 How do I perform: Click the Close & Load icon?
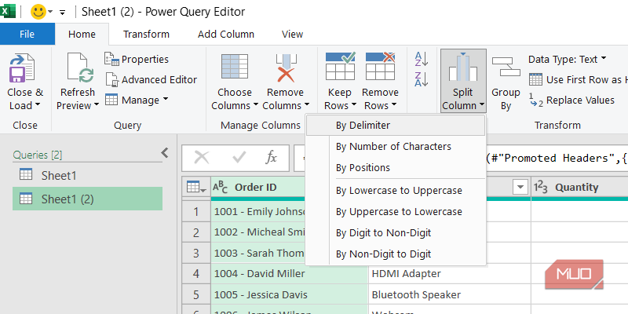tap(23, 68)
